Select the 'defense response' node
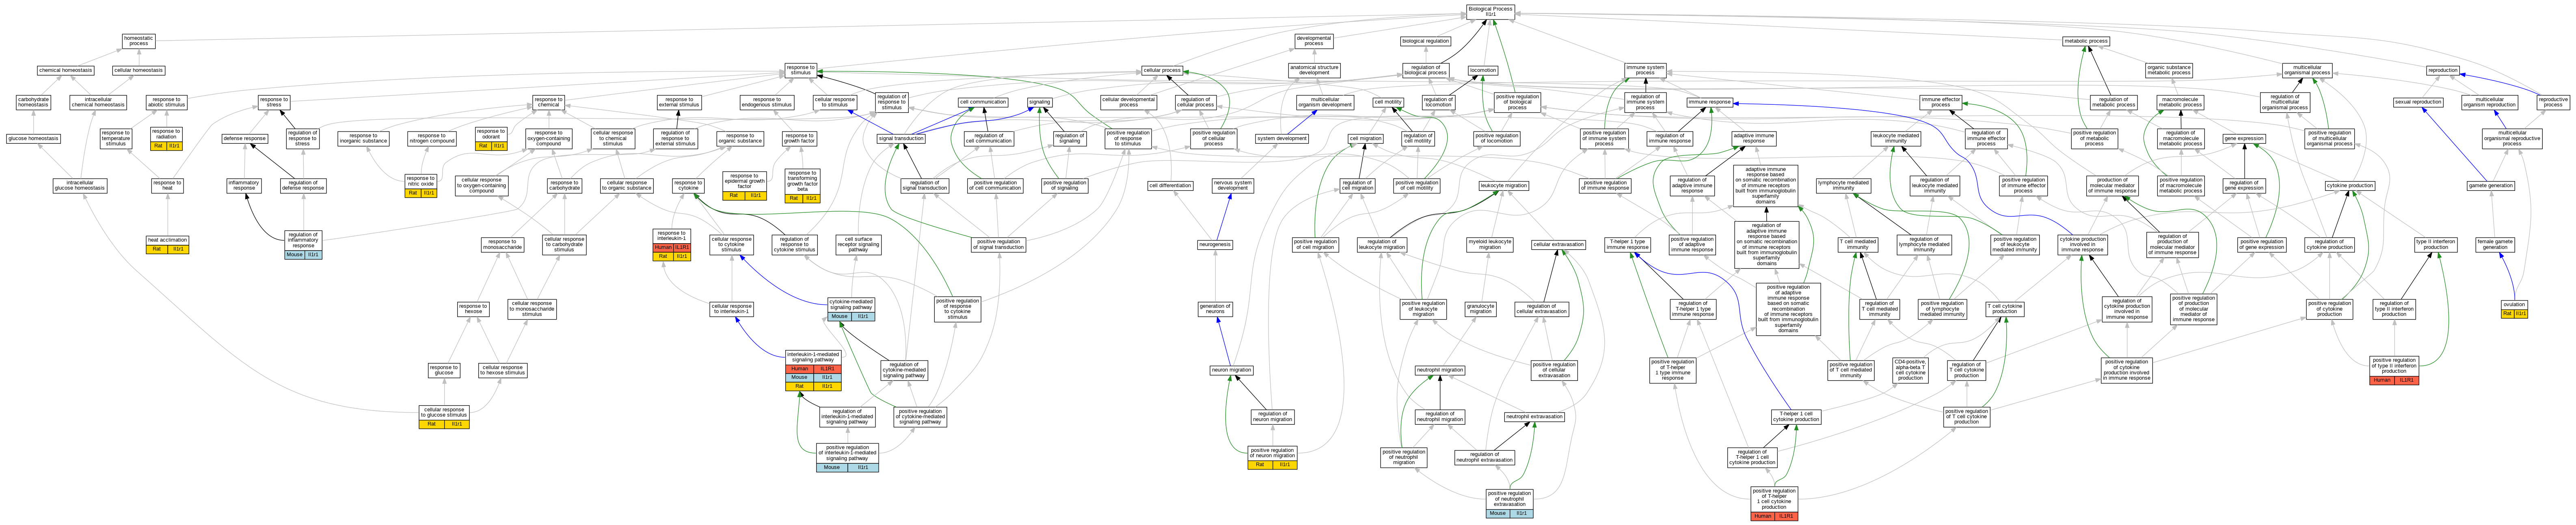Viewport: 2576px width, 525px height. click(x=245, y=139)
